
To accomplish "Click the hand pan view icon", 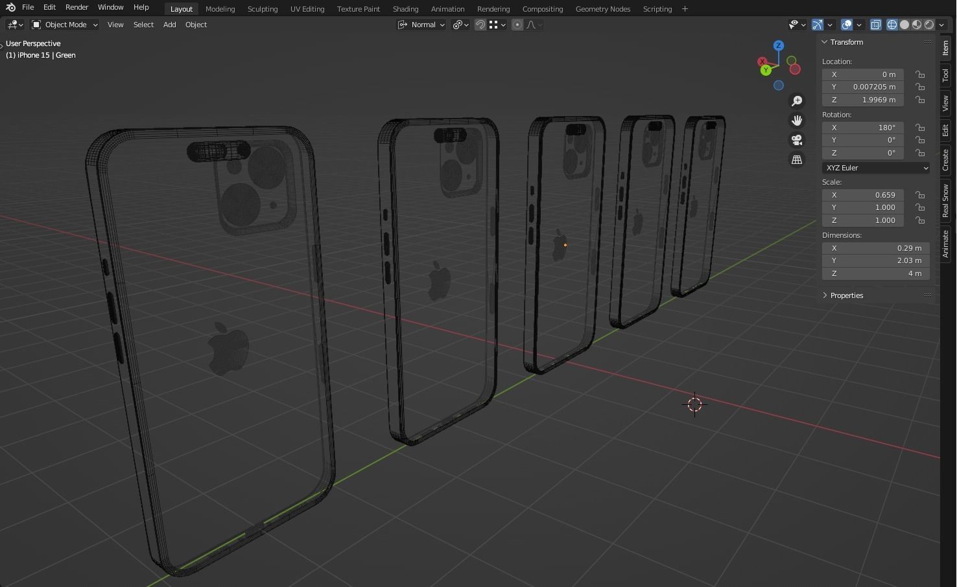I will click(797, 121).
